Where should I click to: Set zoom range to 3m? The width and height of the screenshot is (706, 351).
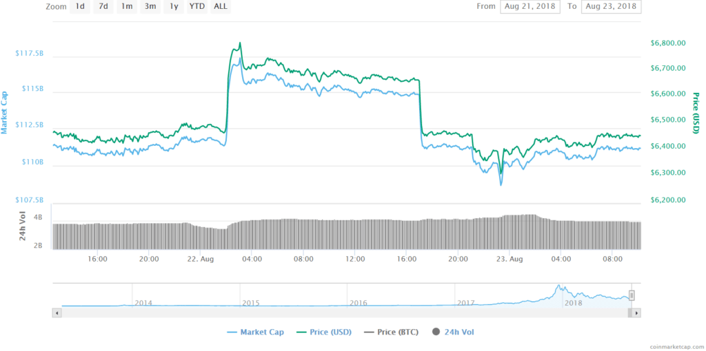[x=150, y=7]
